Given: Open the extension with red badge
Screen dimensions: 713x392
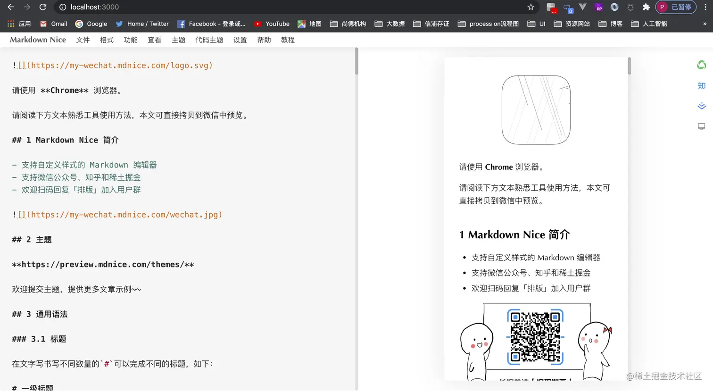Looking at the screenshot, I should point(551,8).
